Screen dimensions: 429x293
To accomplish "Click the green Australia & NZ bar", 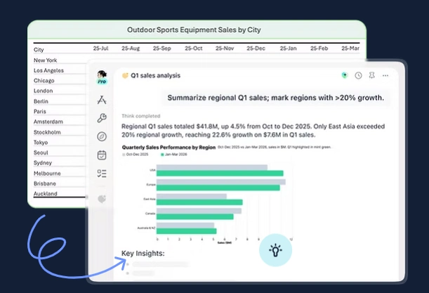I will pos(186,231).
